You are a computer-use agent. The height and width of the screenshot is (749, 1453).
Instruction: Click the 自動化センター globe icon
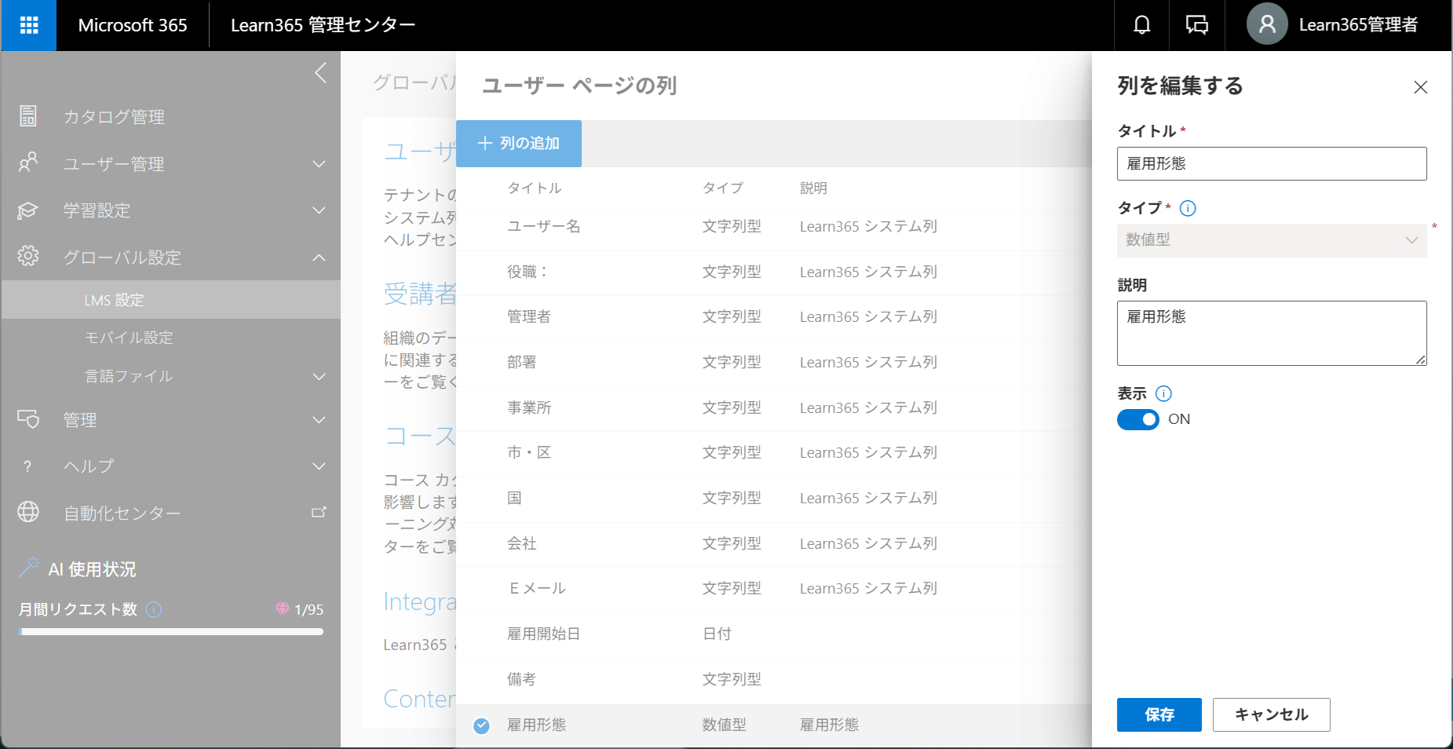(28, 512)
